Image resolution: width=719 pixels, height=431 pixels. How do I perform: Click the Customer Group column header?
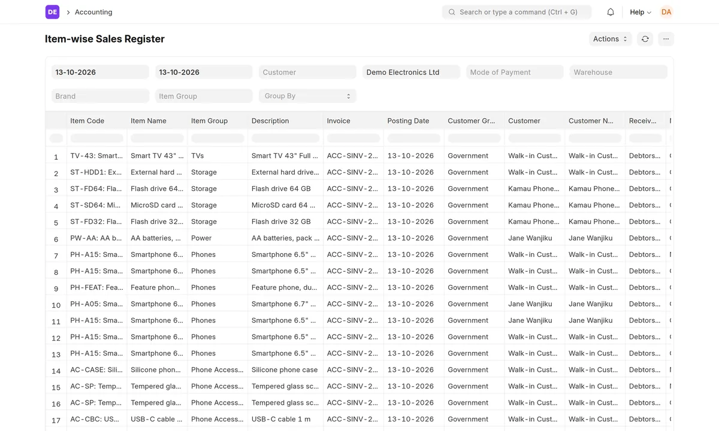[475, 120]
